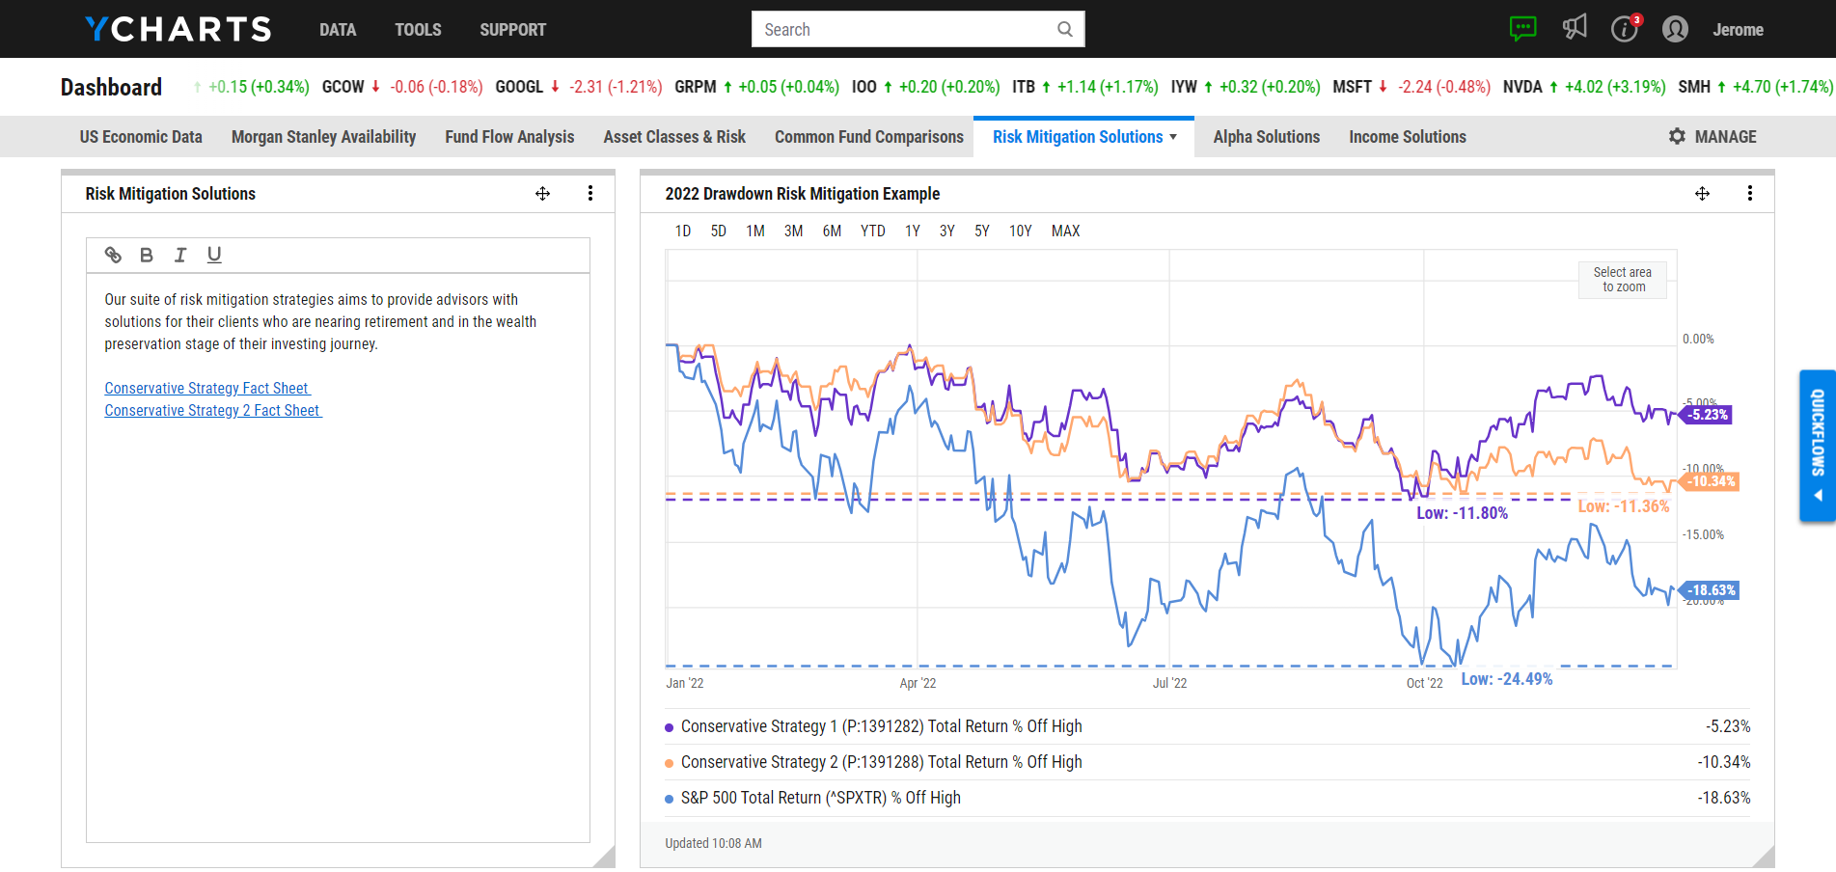Image resolution: width=1836 pixels, height=872 pixels.
Task: Open the kebab menu on the Risk Mitigation widget
Action: pos(590,193)
